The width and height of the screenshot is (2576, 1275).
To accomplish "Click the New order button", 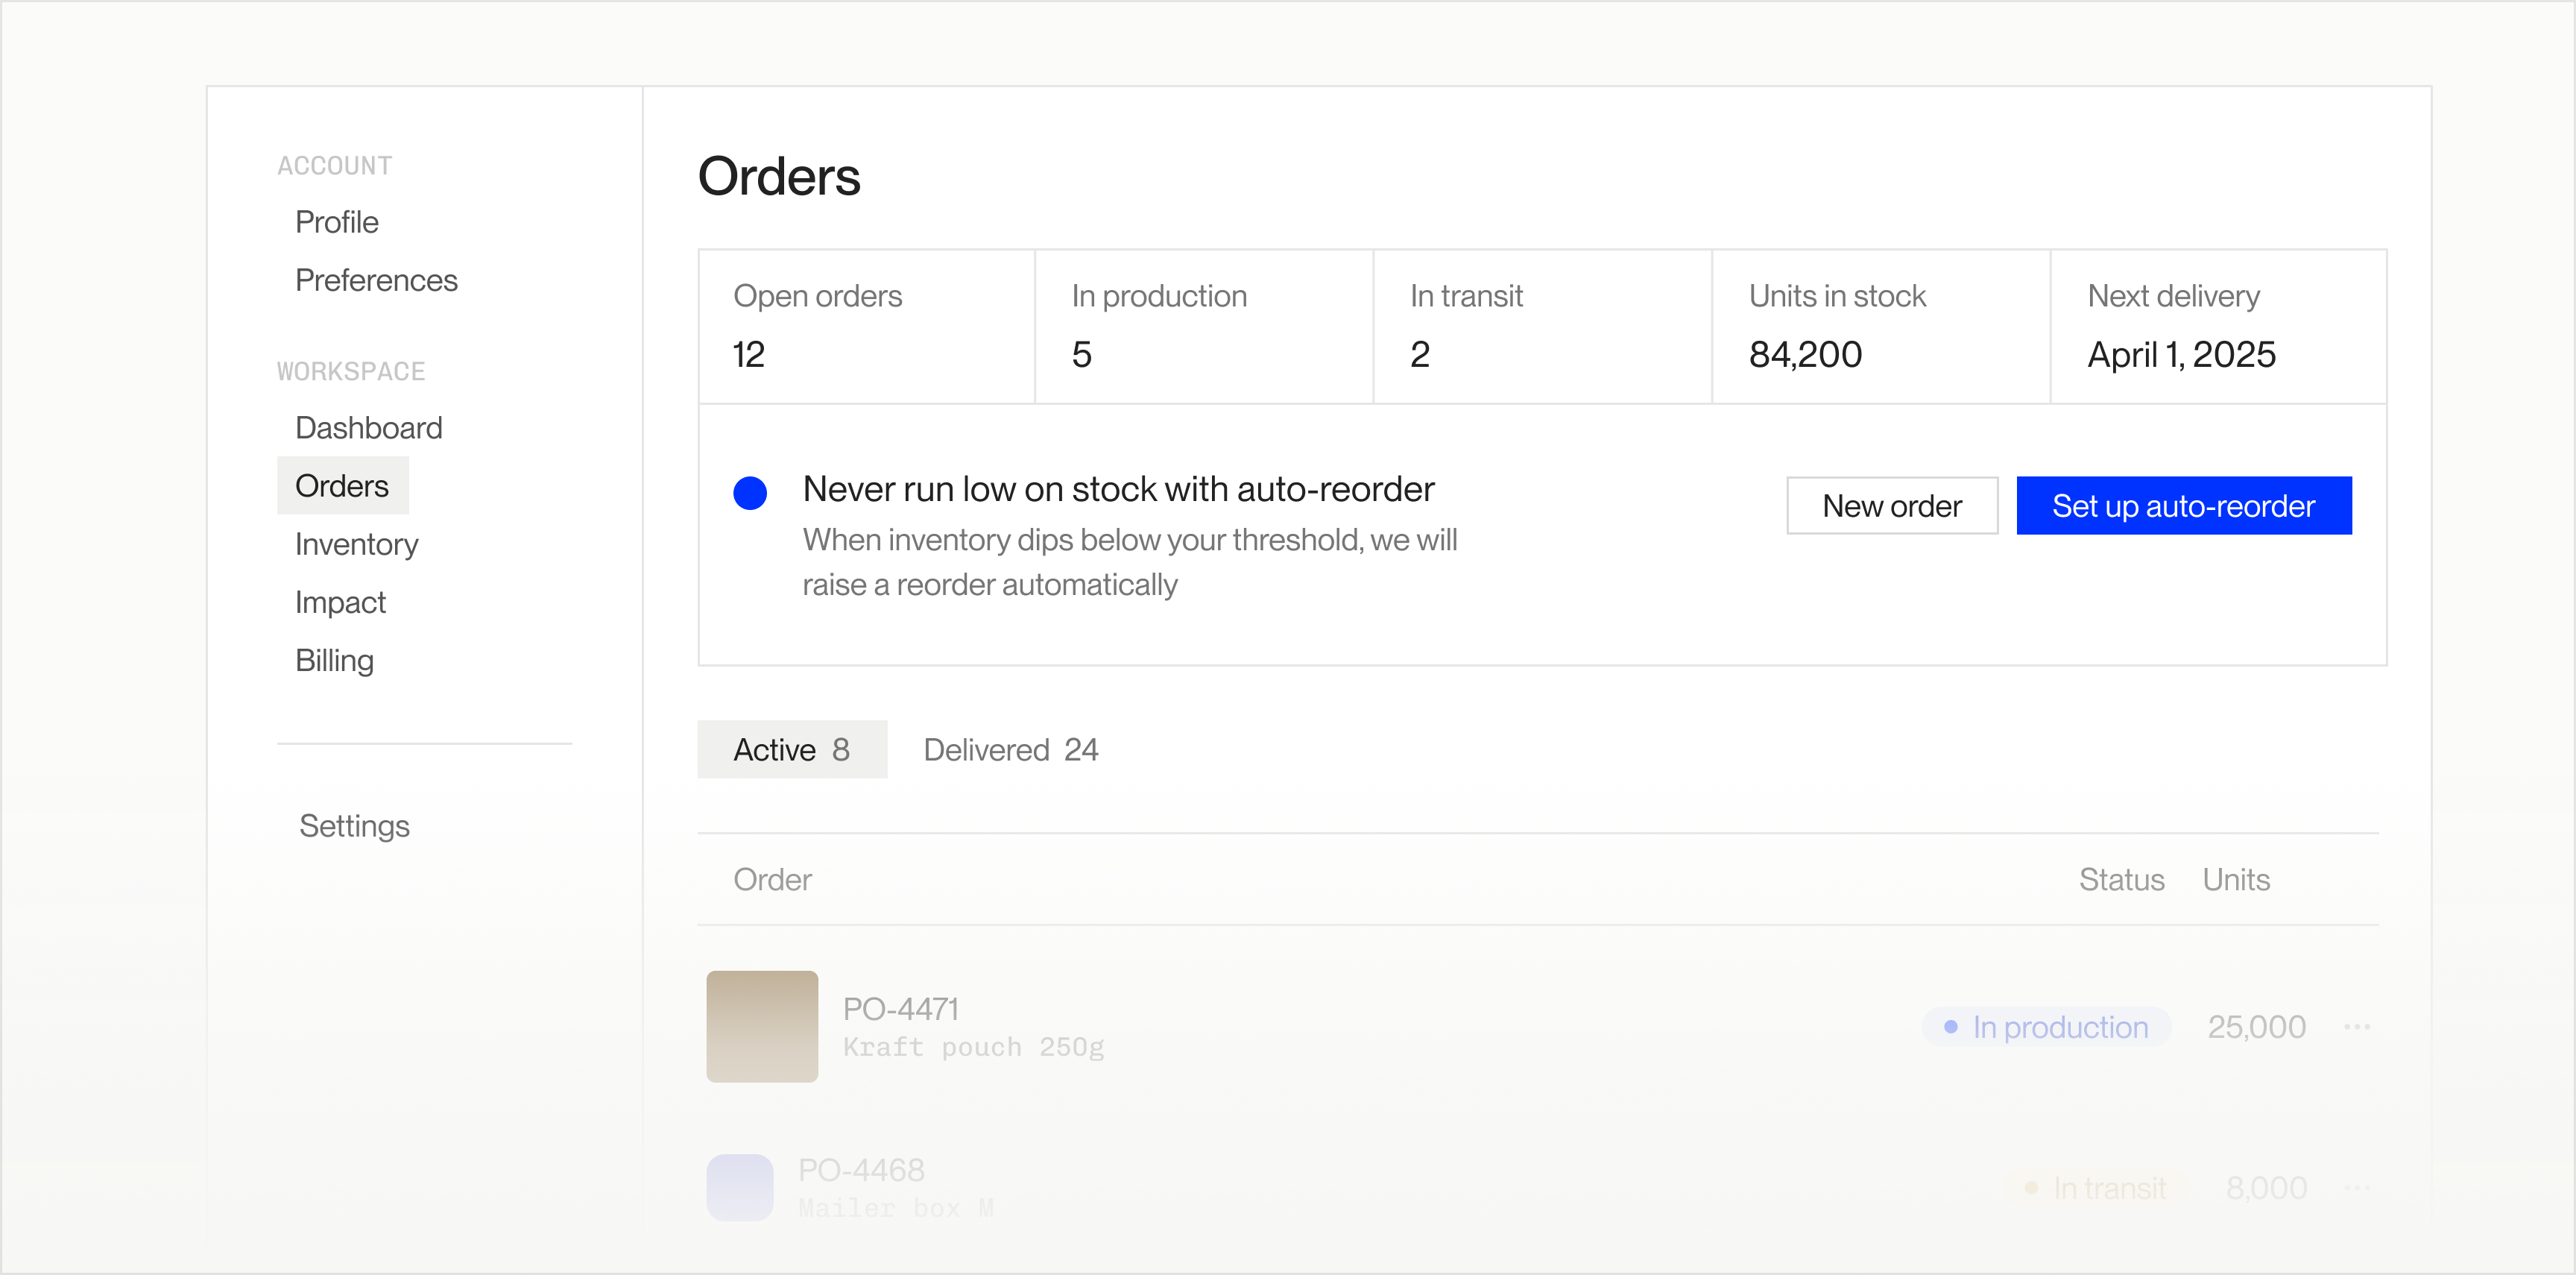I will (x=1892, y=506).
